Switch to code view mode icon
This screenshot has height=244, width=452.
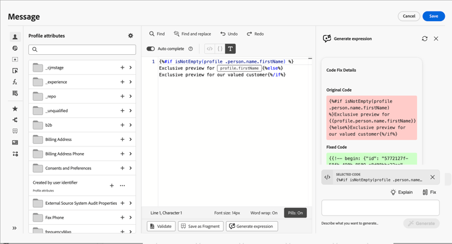(x=210, y=49)
